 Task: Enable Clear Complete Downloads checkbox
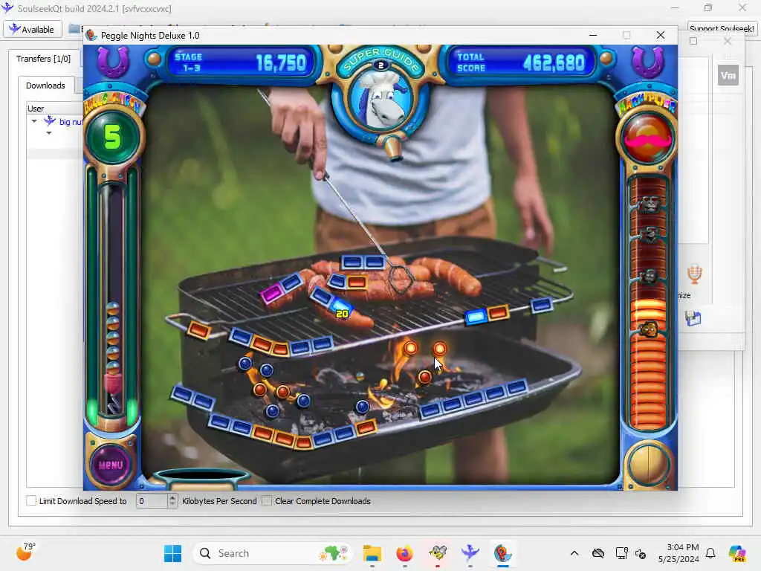tap(267, 500)
